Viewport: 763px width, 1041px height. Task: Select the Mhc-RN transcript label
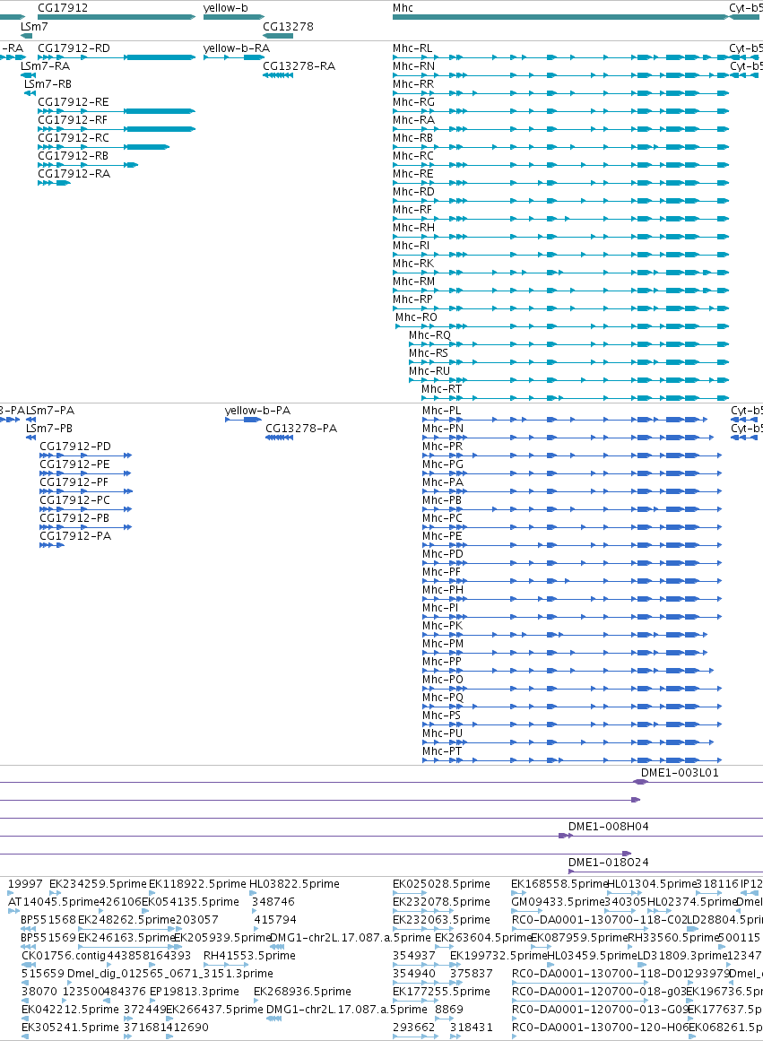413,66
